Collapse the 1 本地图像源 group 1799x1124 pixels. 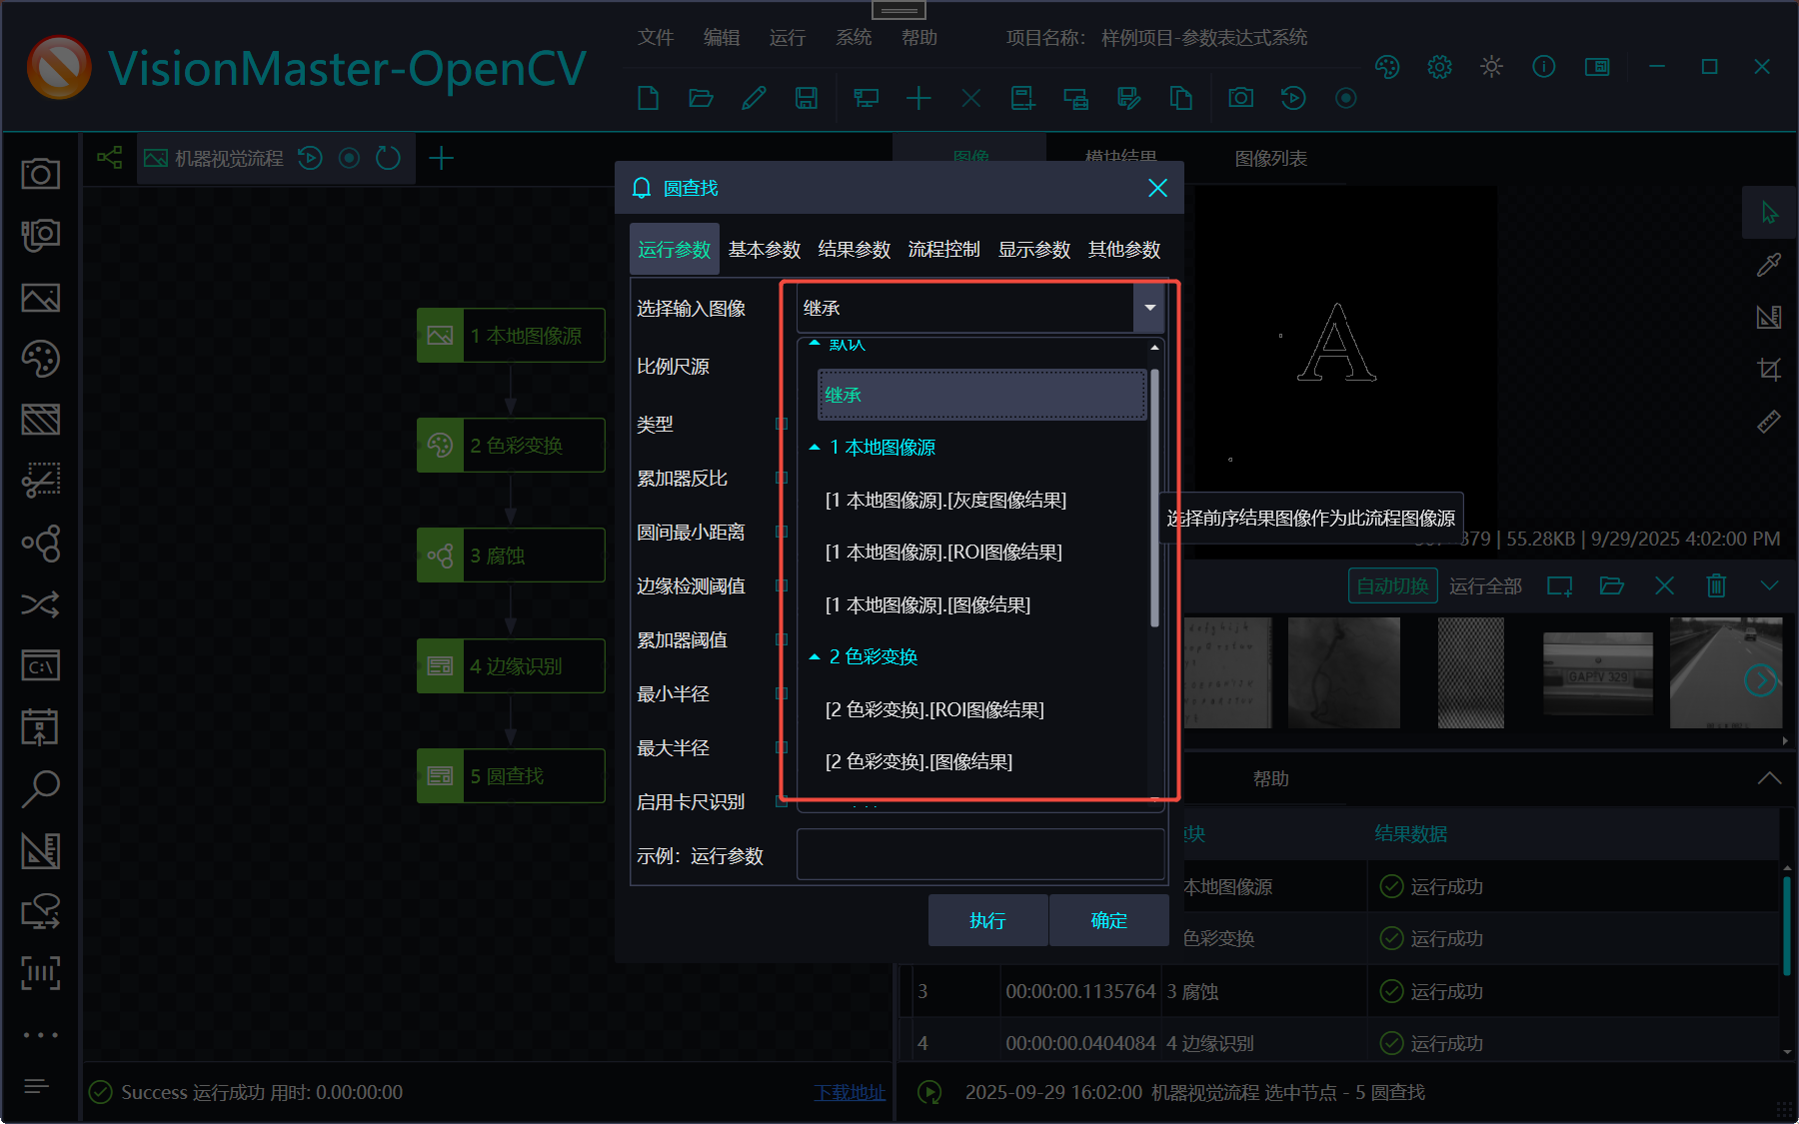coord(815,448)
